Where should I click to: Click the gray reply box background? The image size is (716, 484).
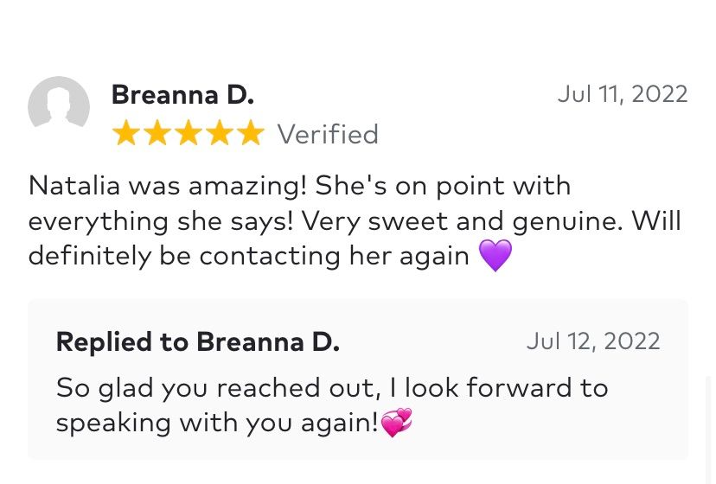358,379
